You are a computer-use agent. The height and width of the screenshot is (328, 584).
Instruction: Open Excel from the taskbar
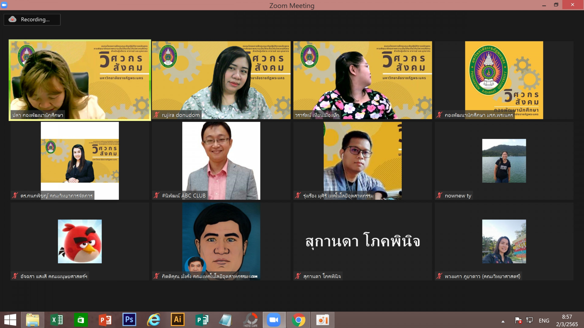[x=57, y=320]
